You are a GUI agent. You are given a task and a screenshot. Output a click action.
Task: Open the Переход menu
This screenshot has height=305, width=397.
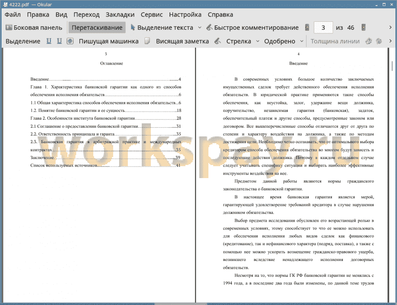point(86,15)
